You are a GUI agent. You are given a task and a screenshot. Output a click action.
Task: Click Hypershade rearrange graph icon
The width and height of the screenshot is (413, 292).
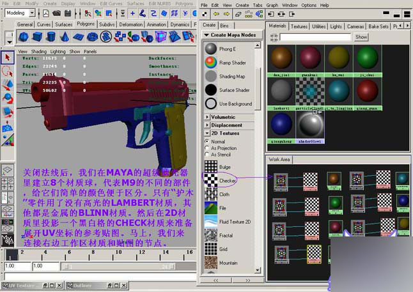point(249,14)
